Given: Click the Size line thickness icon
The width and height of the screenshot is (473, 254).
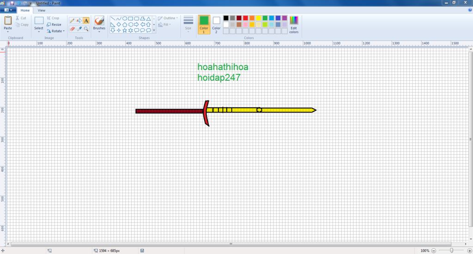Looking at the screenshot, I should click(x=188, y=20).
